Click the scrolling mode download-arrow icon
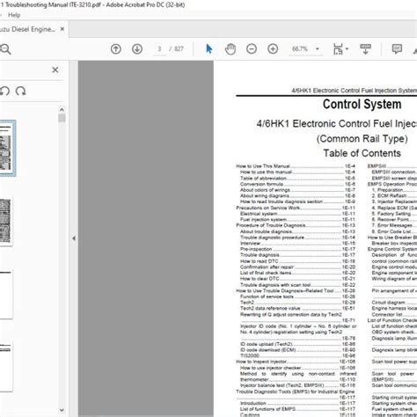Screen dimensions: 417x417 pyautogui.click(x=365, y=49)
